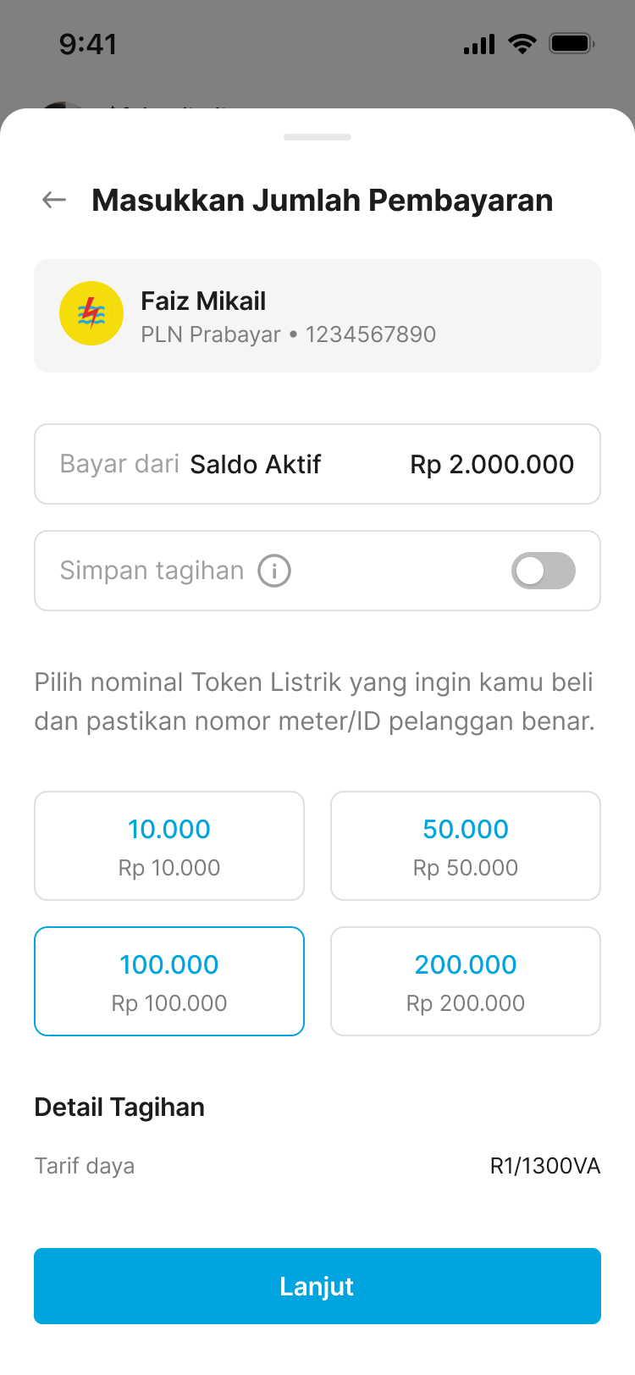Select the 10.000 token option

tap(169, 846)
